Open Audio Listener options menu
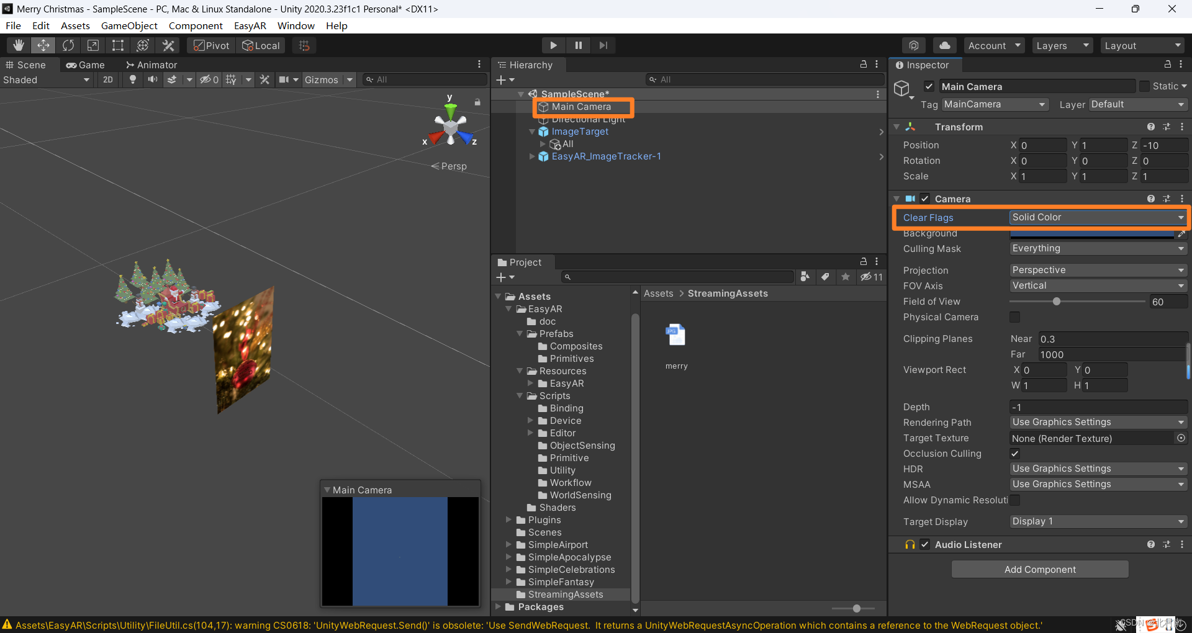Screen dimensions: 1192x633 pyautogui.click(x=1182, y=544)
